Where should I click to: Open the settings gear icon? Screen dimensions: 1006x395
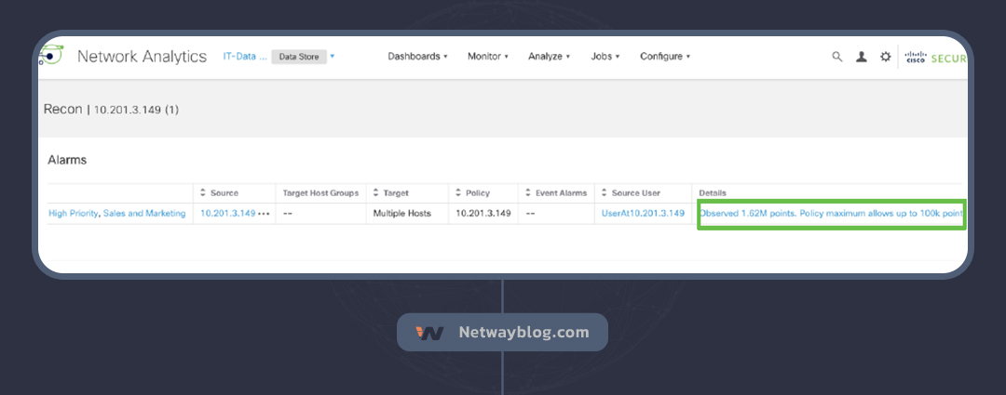(x=886, y=57)
